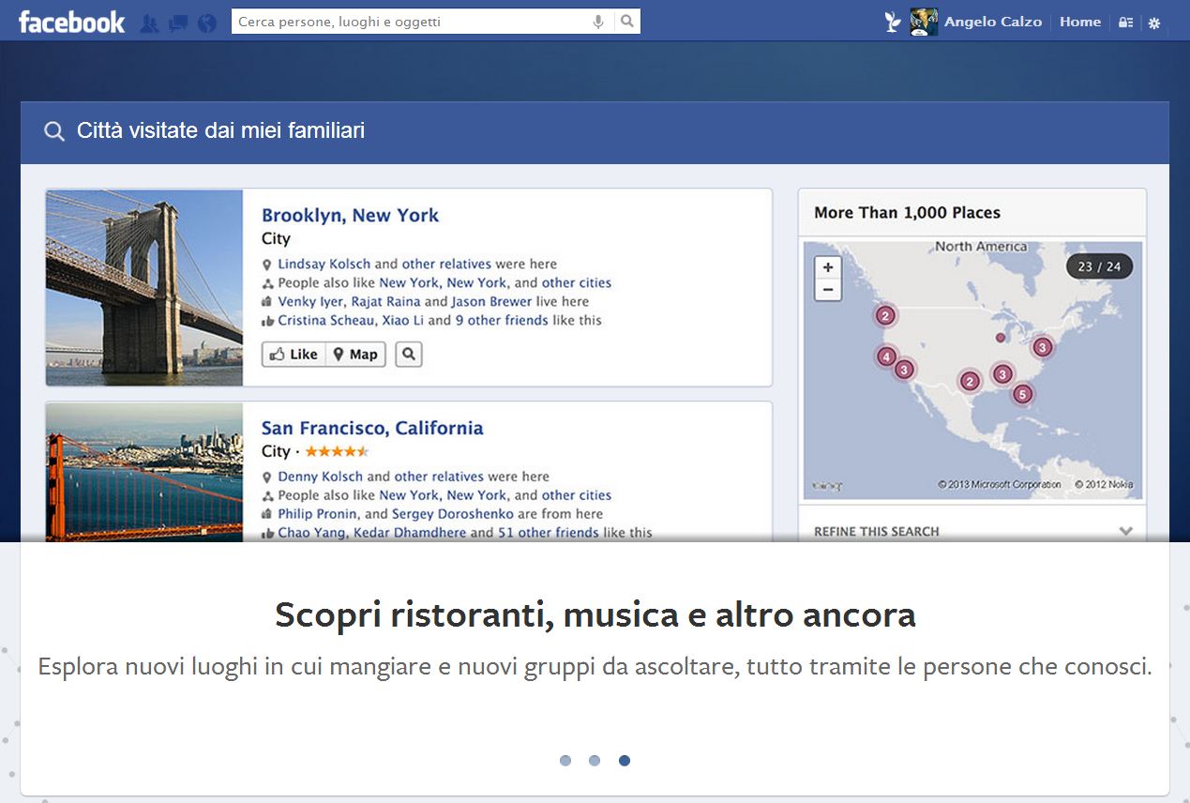Open Denny Kolsch profile link
Viewport: 1190px width, 803px height.
pos(320,477)
